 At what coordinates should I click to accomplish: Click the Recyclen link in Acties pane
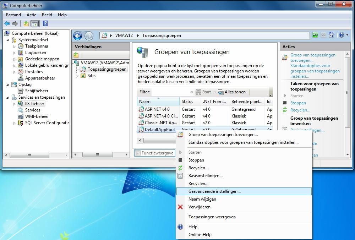(x=300, y=110)
